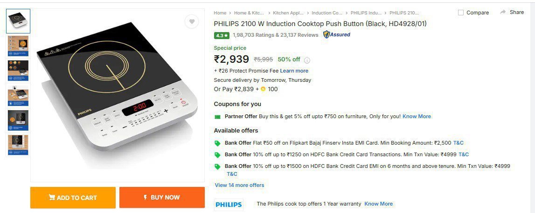Click the Philips brand logo
The height and width of the screenshot is (213, 535).
point(229,205)
